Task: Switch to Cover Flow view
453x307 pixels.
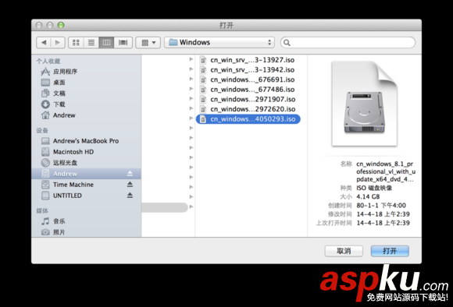Action: click(123, 43)
